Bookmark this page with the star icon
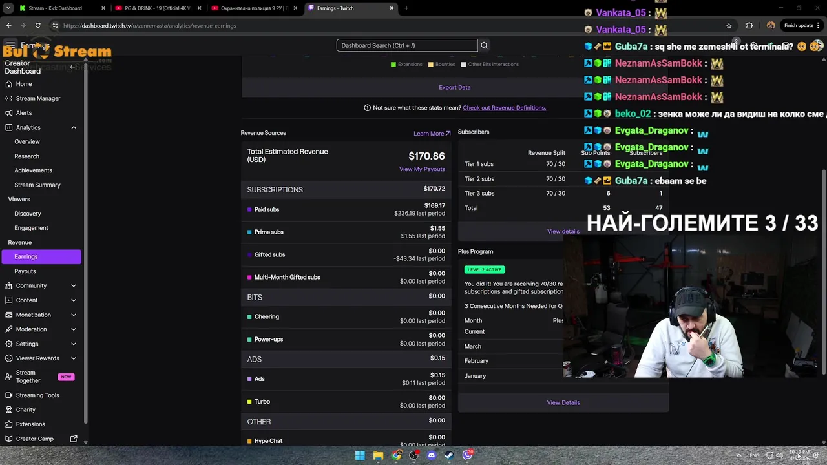Screen dimensions: 827x465 (729, 26)
